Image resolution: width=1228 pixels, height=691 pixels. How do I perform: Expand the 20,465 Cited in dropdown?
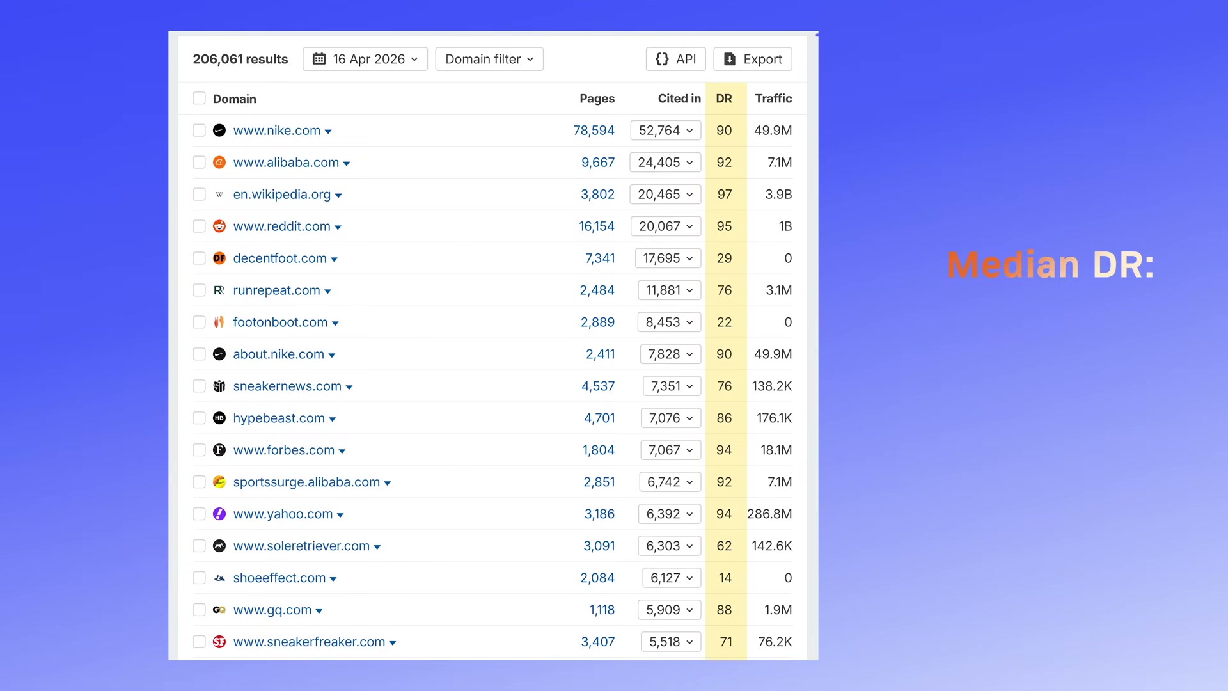pyautogui.click(x=665, y=195)
